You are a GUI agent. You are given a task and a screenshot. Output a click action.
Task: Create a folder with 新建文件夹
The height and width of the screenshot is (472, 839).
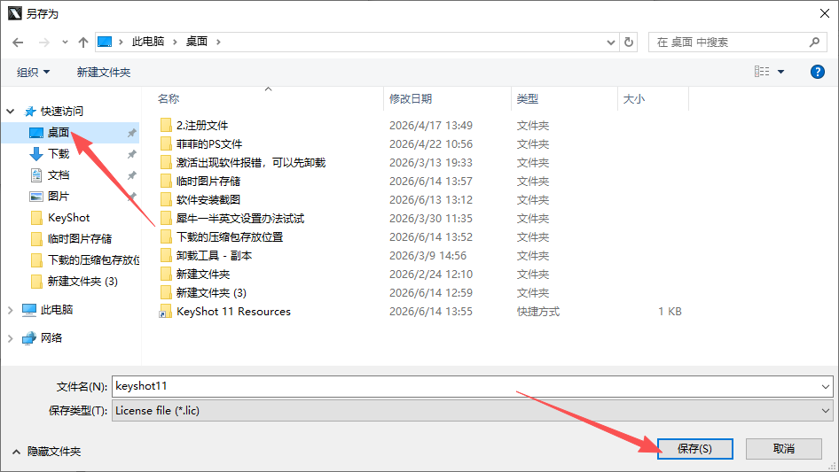pyautogui.click(x=103, y=72)
